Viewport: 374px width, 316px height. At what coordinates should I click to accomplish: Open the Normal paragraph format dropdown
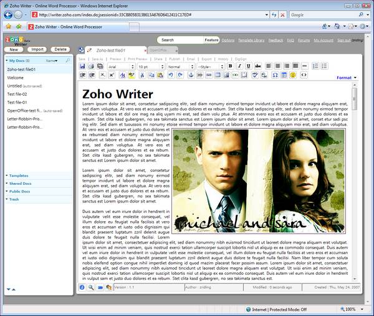[181, 67]
